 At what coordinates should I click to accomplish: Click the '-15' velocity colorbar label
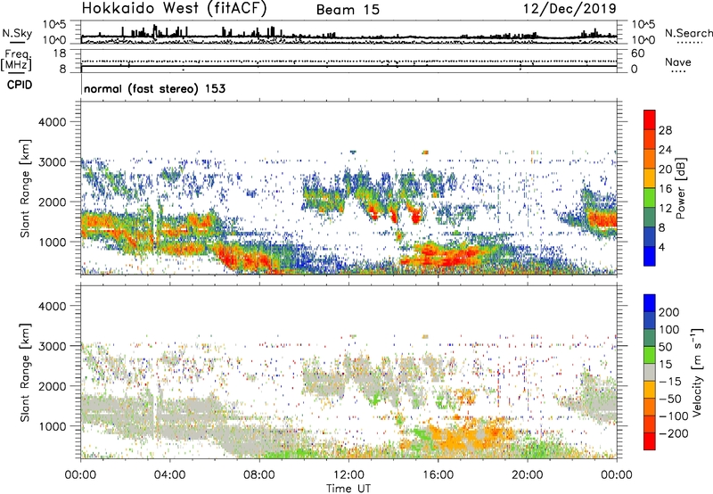click(x=670, y=382)
